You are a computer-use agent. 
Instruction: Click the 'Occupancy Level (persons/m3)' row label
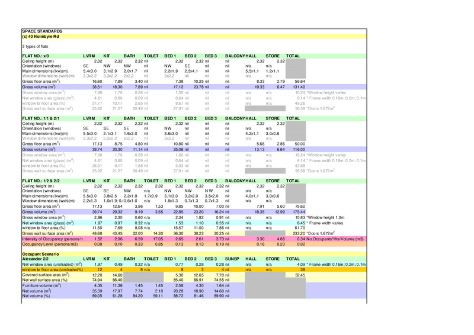(x=50, y=244)
